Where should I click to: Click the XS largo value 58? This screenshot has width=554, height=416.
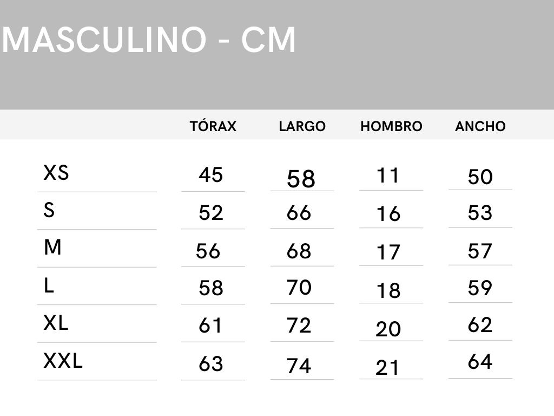301,179
